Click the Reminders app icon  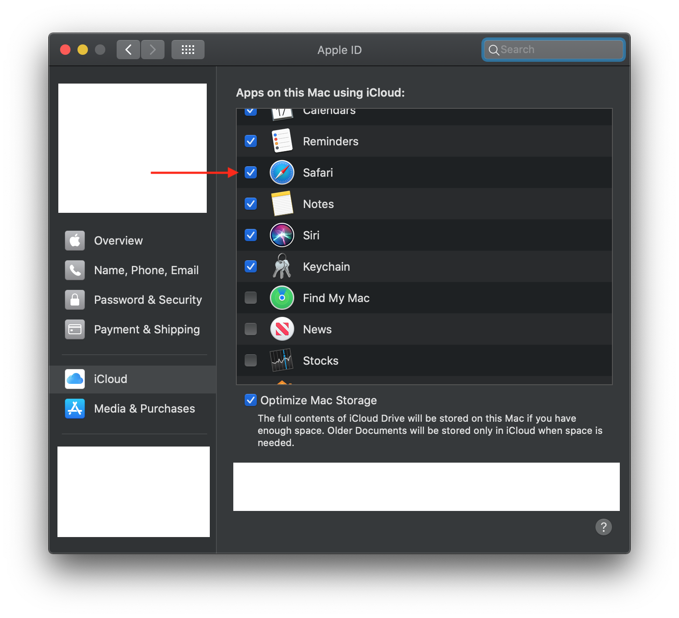pyautogui.click(x=282, y=141)
